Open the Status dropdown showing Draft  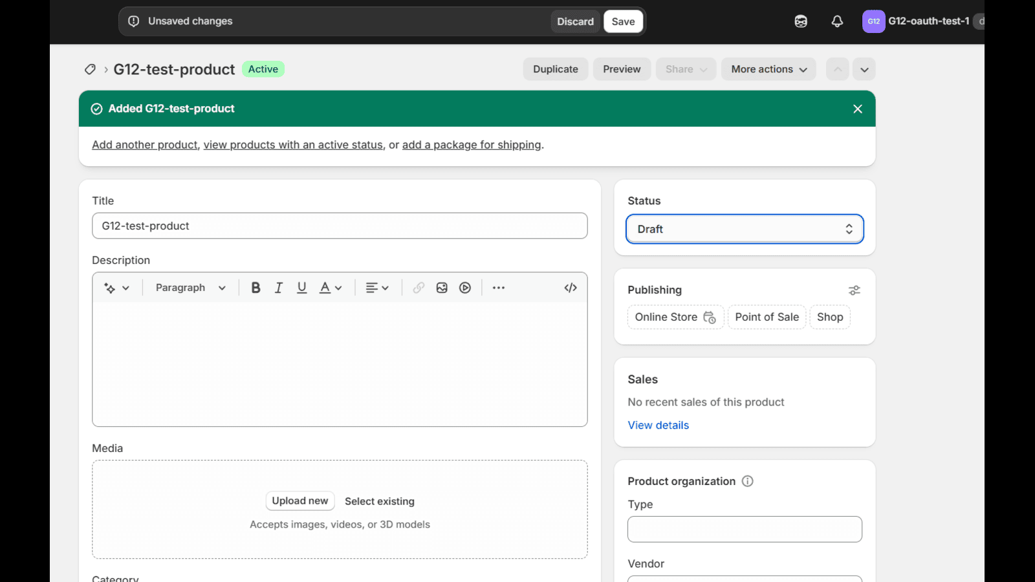(x=744, y=228)
